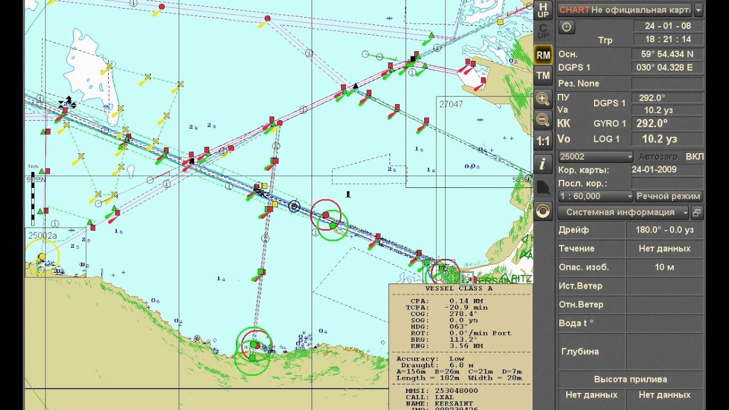Image resolution: width=729 pixels, height=410 pixels.
Task: Enable Relative Motion mode (RM)
Action: pos(543,55)
